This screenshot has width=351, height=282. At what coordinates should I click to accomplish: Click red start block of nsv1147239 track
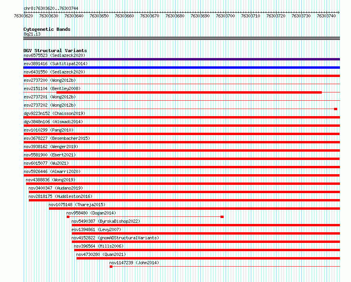click(111, 267)
